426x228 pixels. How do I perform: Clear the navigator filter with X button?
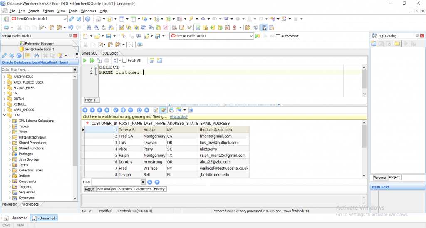coord(75,69)
